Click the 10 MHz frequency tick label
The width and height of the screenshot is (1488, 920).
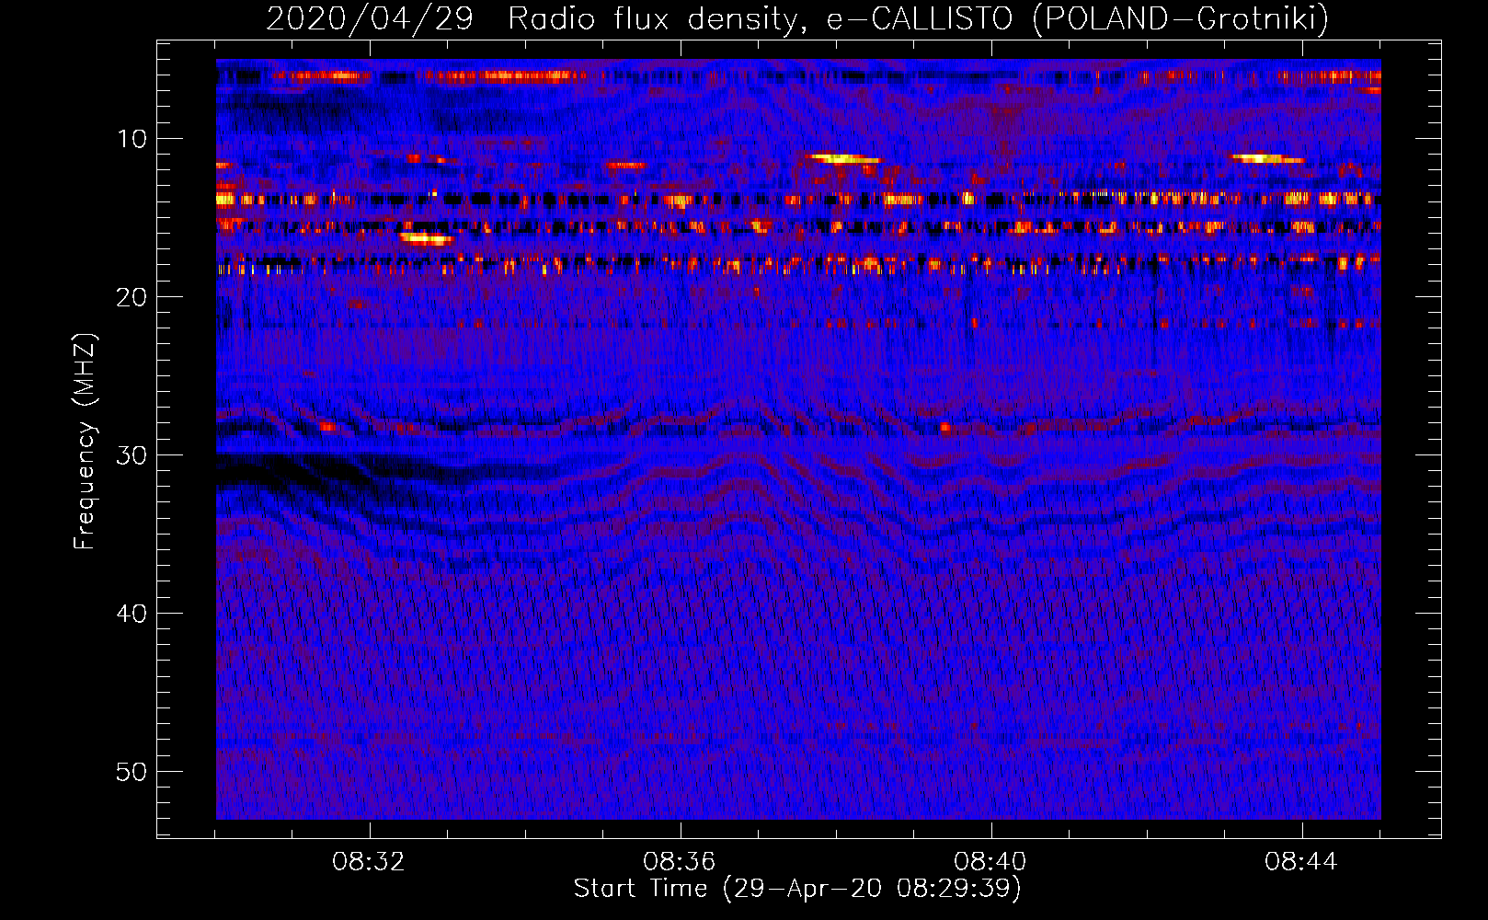[132, 139]
